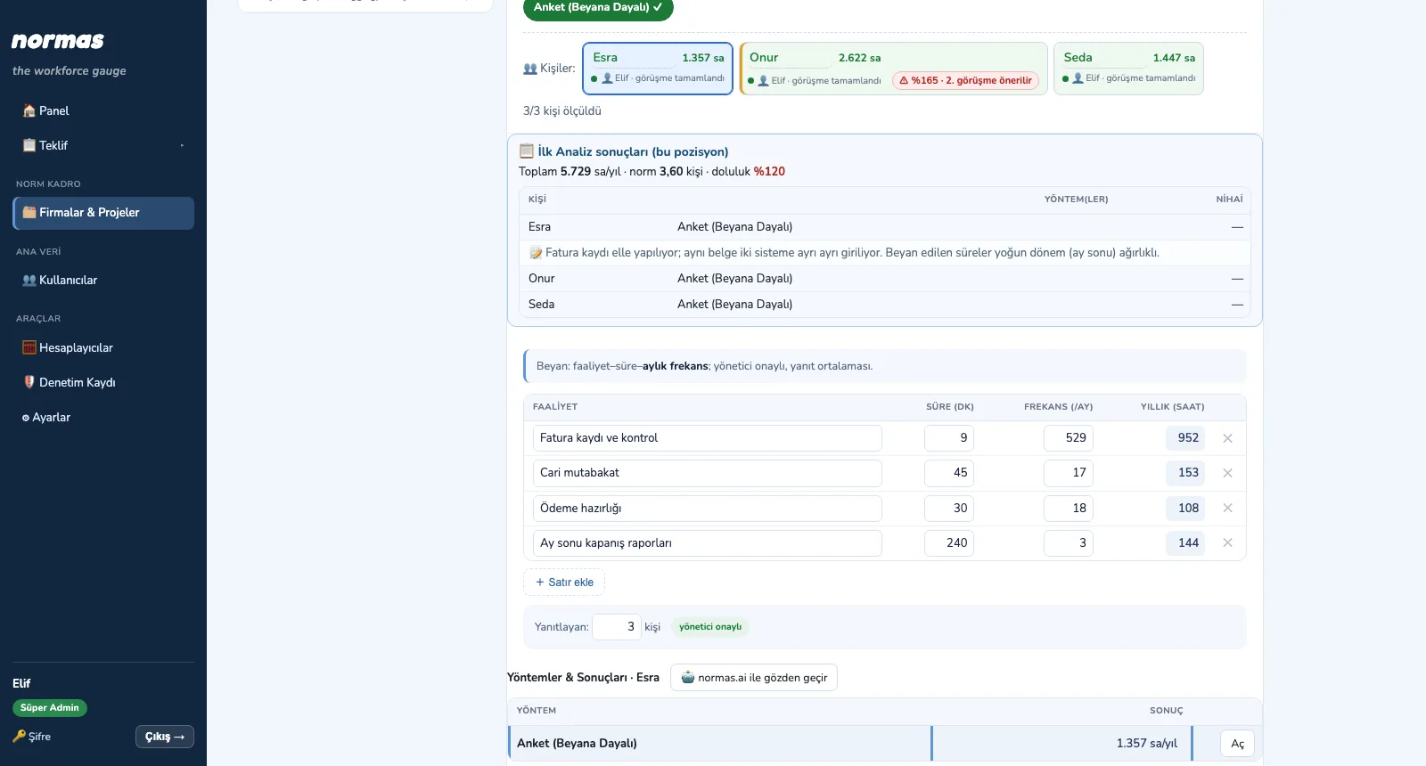The width and height of the screenshot is (1426, 766).
Task: Edit the Ödeme hazırlığı frequency value 18
Action: tap(1069, 509)
